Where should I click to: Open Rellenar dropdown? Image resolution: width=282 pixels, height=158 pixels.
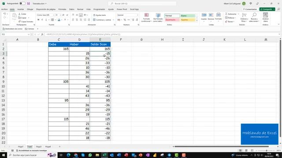pos(230,18)
